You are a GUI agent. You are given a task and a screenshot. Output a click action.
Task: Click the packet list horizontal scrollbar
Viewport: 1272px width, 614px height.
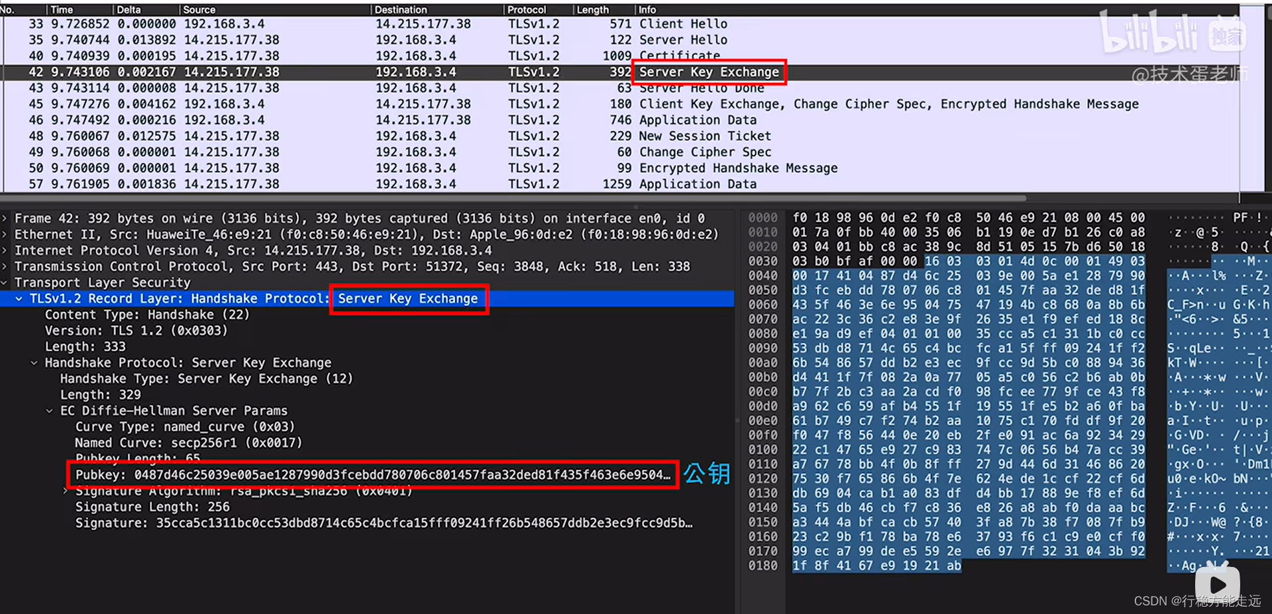pyautogui.click(x=513, y=197)
